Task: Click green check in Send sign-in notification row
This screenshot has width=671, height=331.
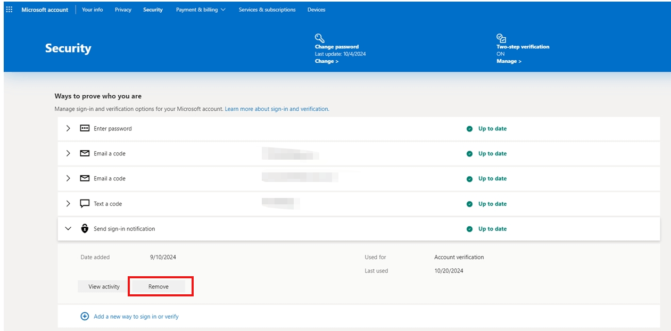Action: click(x=469, y=229)
